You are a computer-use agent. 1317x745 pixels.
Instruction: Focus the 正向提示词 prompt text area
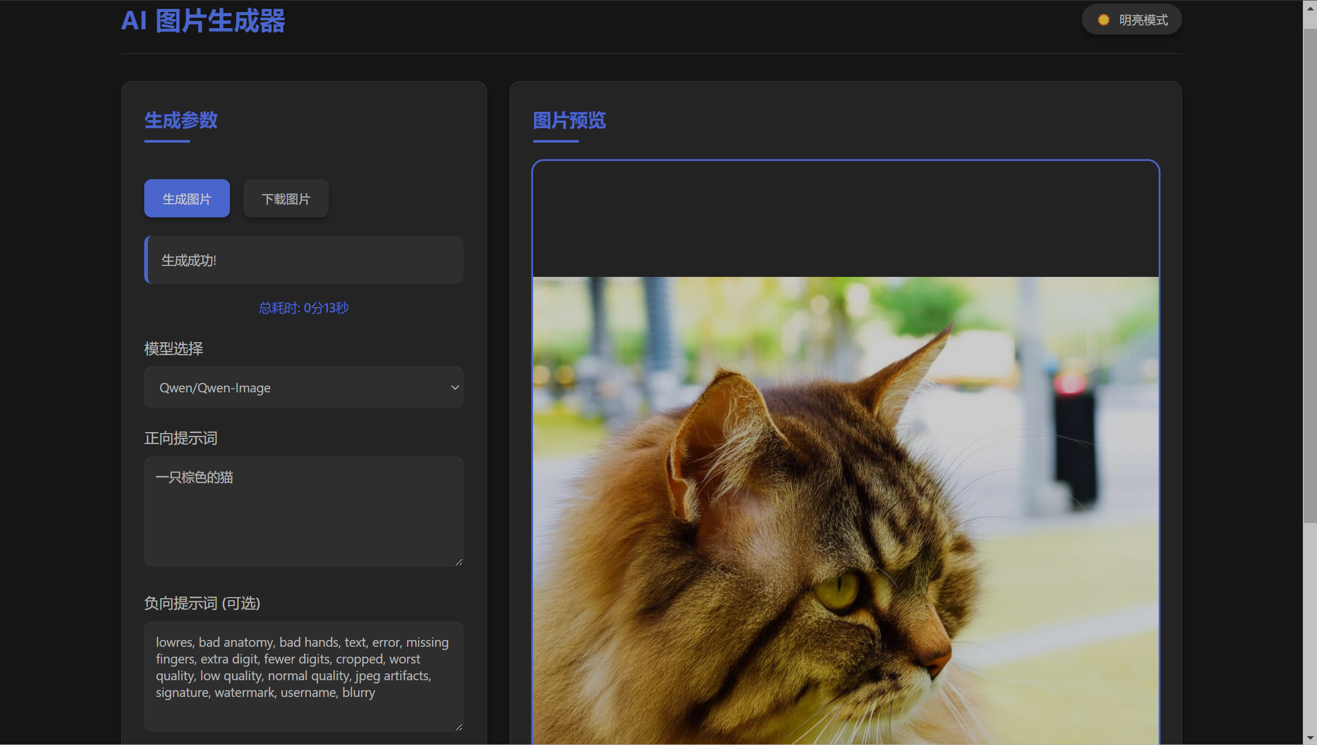[304, 511]
